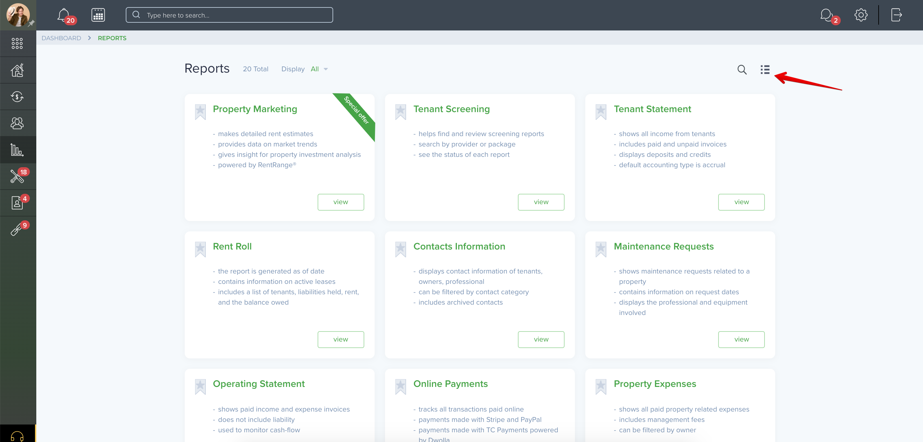Open the contacts people sidebar icon
Image resolution: width=923 pixels, height=442 pixels.
[17, 123]
